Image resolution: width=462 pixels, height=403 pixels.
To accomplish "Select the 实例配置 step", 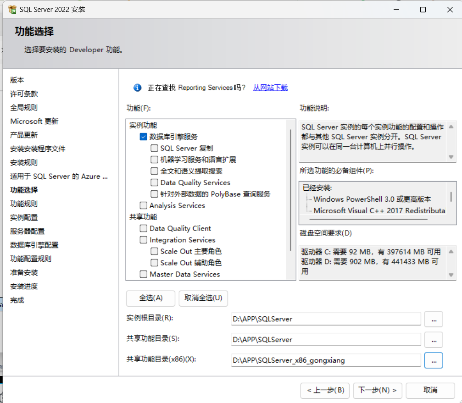I will pos(24,217).
